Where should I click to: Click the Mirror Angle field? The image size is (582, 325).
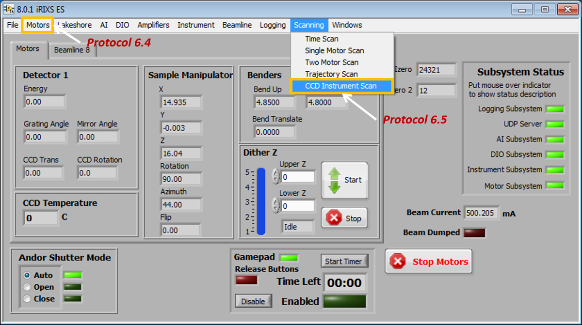coord(97,137)
